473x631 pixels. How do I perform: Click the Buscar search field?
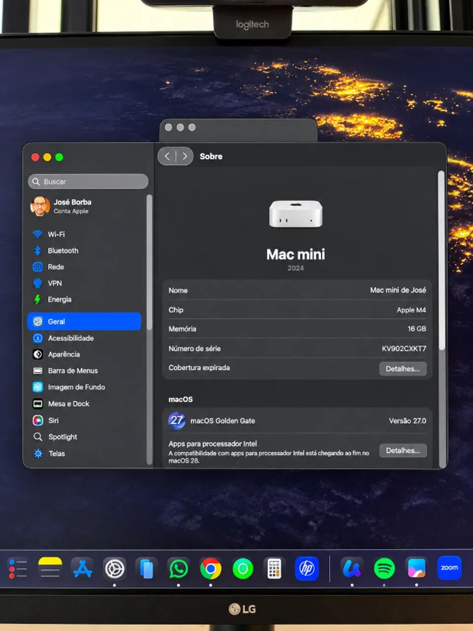tap(88, 181)
